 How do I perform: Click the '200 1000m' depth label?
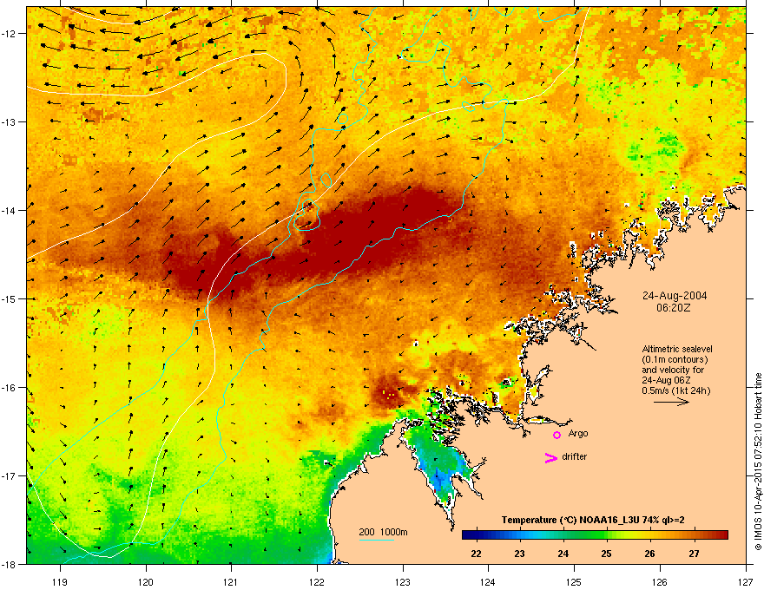pyautogui.click(x=384, y=532)
